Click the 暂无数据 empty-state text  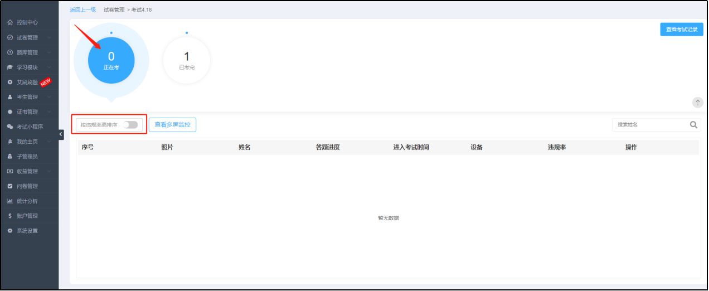[x=389, y=218]
